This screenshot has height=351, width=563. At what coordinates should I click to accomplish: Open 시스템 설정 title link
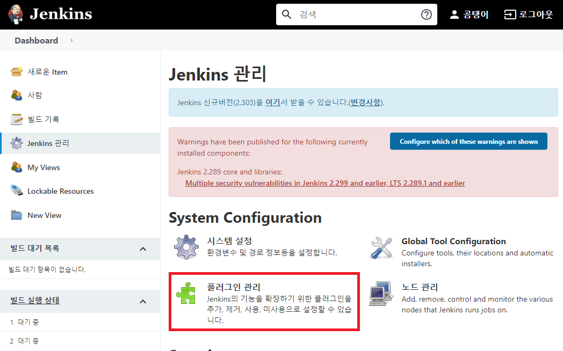pos(229,241)
